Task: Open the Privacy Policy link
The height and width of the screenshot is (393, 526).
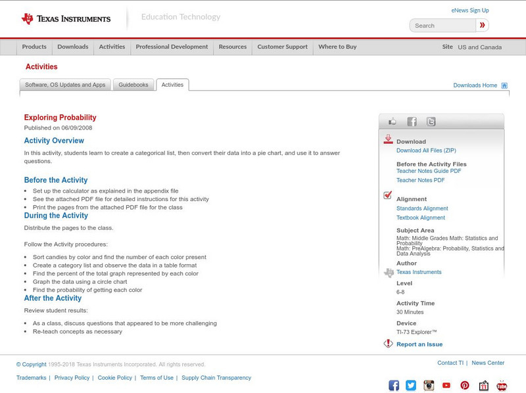Action: tap(72, 378)
